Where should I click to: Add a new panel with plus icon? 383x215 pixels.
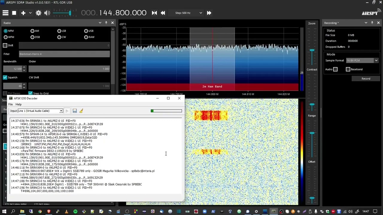tap(23, 13)
